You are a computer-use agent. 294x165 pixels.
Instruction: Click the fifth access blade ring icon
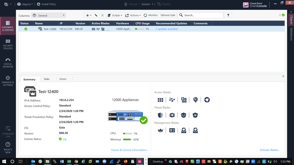pyautogui.click(x=207, y=100)
